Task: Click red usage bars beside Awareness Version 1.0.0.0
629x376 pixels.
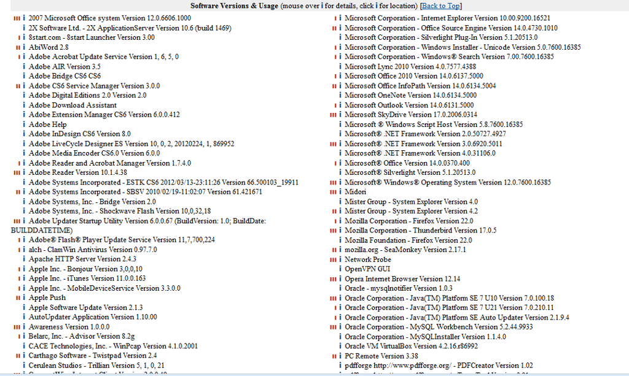Action: 17,327
